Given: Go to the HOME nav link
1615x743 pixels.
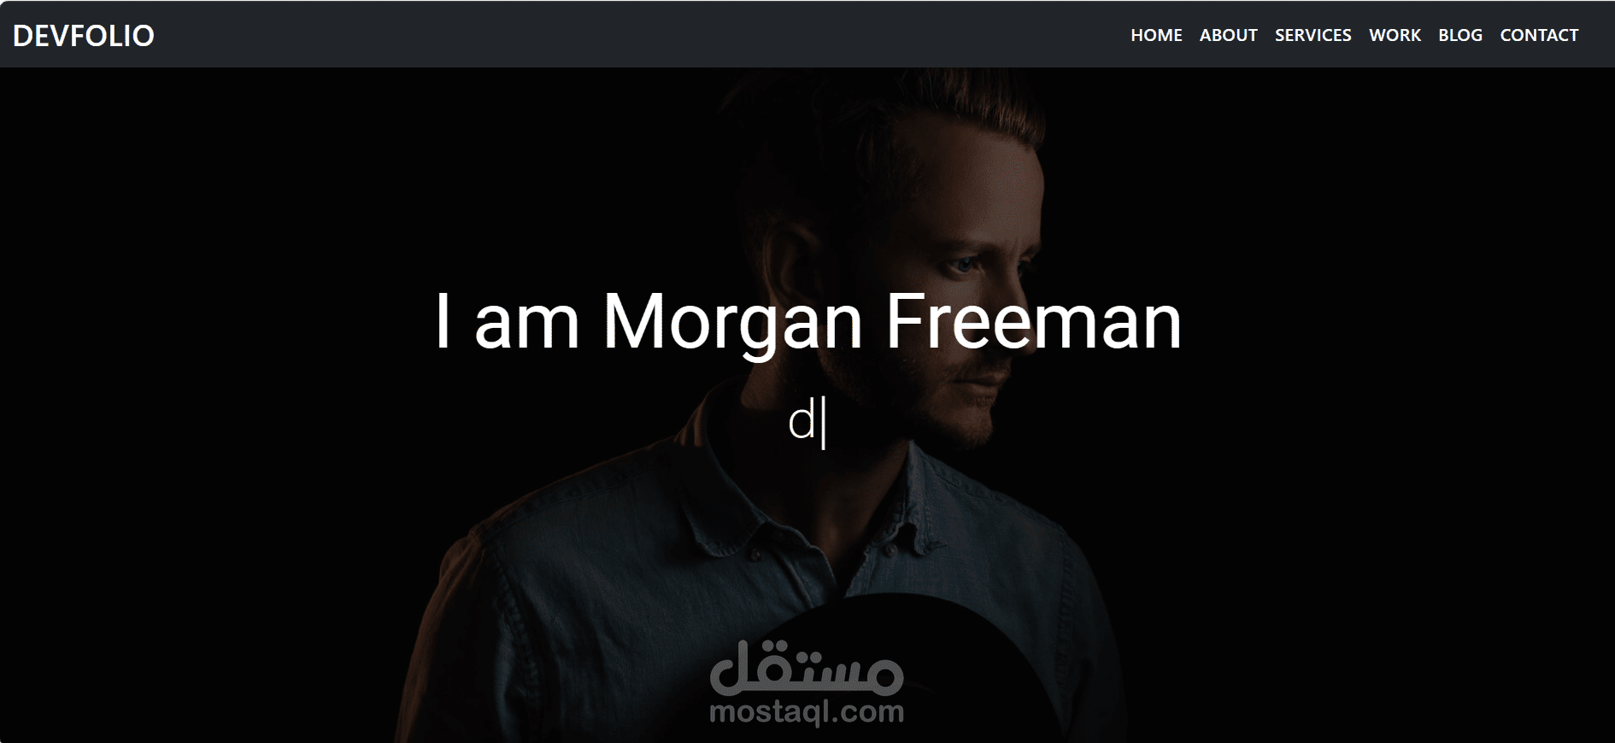Looking at the screenshot, I should click(1156, 35).
